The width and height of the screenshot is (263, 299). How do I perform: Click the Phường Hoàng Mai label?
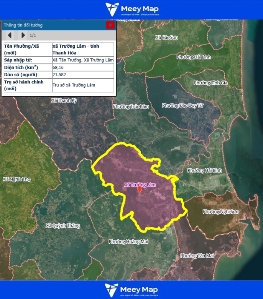[x=128, y=242]
